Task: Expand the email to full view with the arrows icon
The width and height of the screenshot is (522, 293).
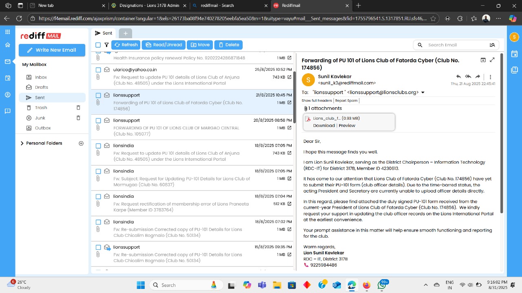Action: pyautogui.click(x=492, y=60)
